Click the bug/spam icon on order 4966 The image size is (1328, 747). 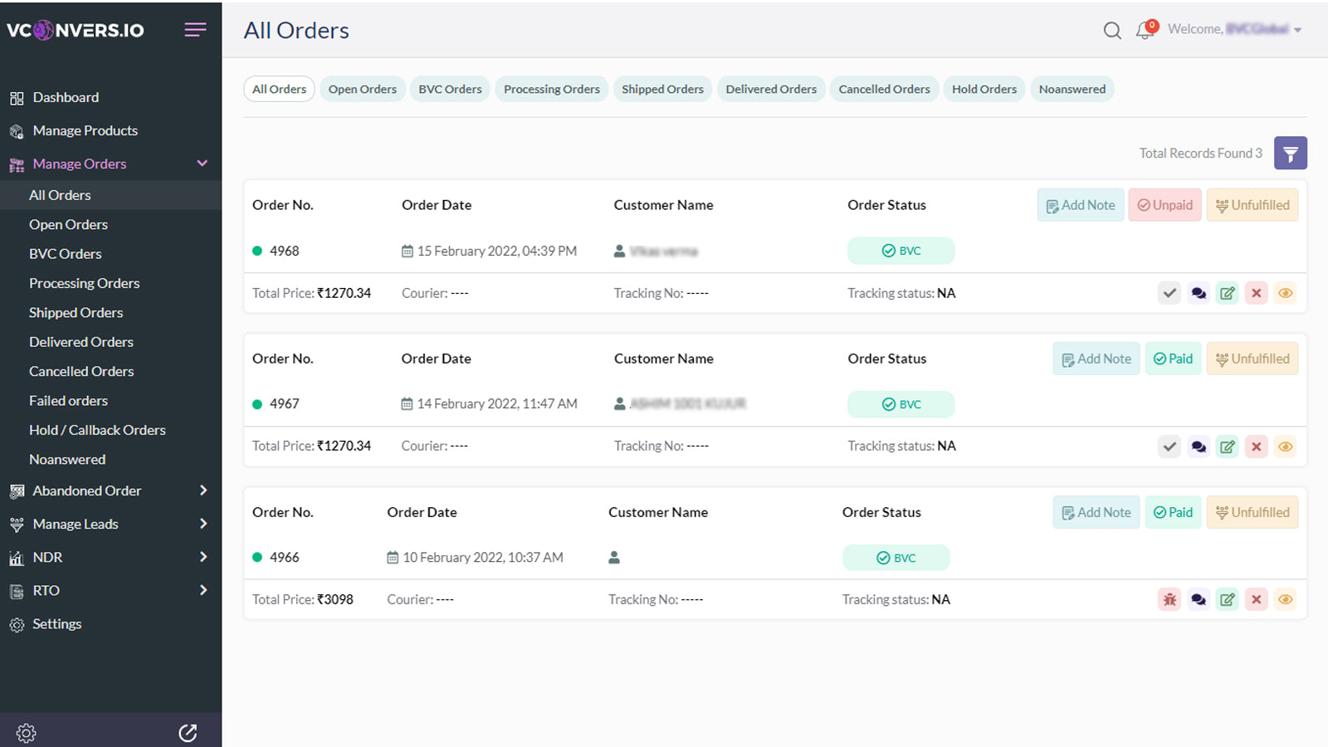click(x=1169, y=599)
